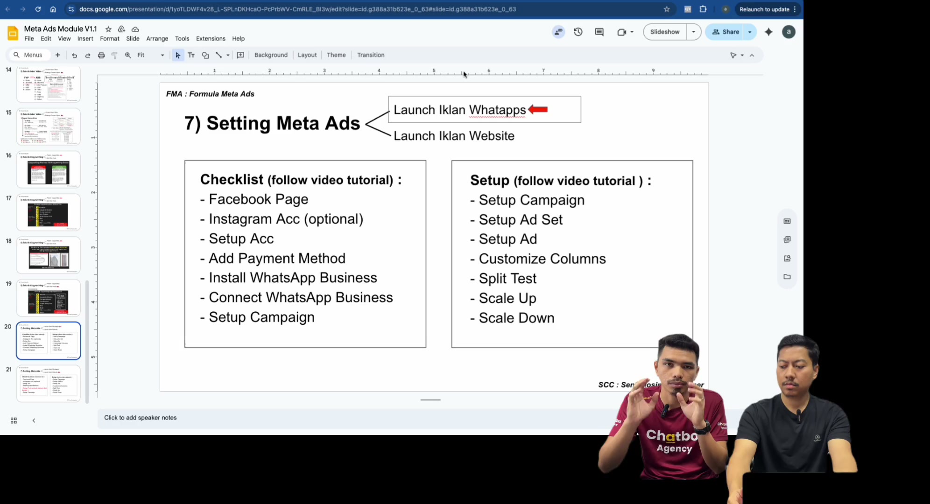Open grid view of slides
The height and width of the screenshot is (504, 930).
[14, 420]
